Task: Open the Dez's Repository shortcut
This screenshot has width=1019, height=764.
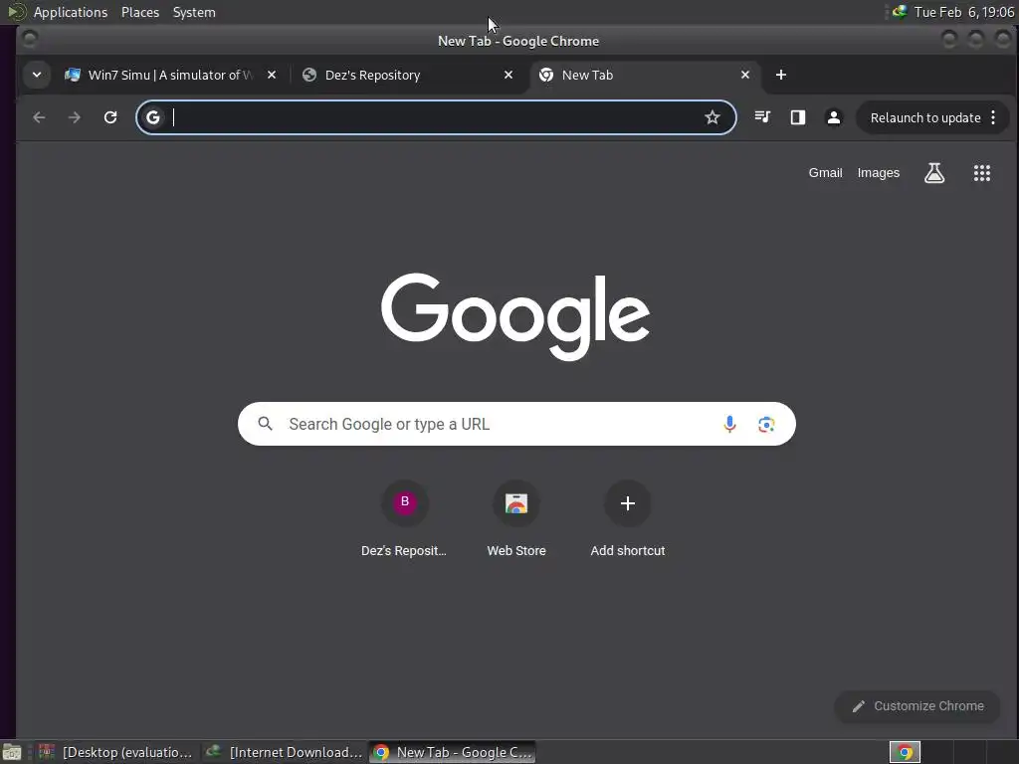Action: (x=404, y=518)
